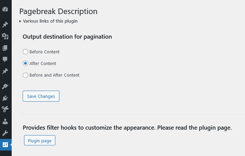This screenshot has height=156, width=245.
Task: Open the Users person icon
Action: (5, 121)
